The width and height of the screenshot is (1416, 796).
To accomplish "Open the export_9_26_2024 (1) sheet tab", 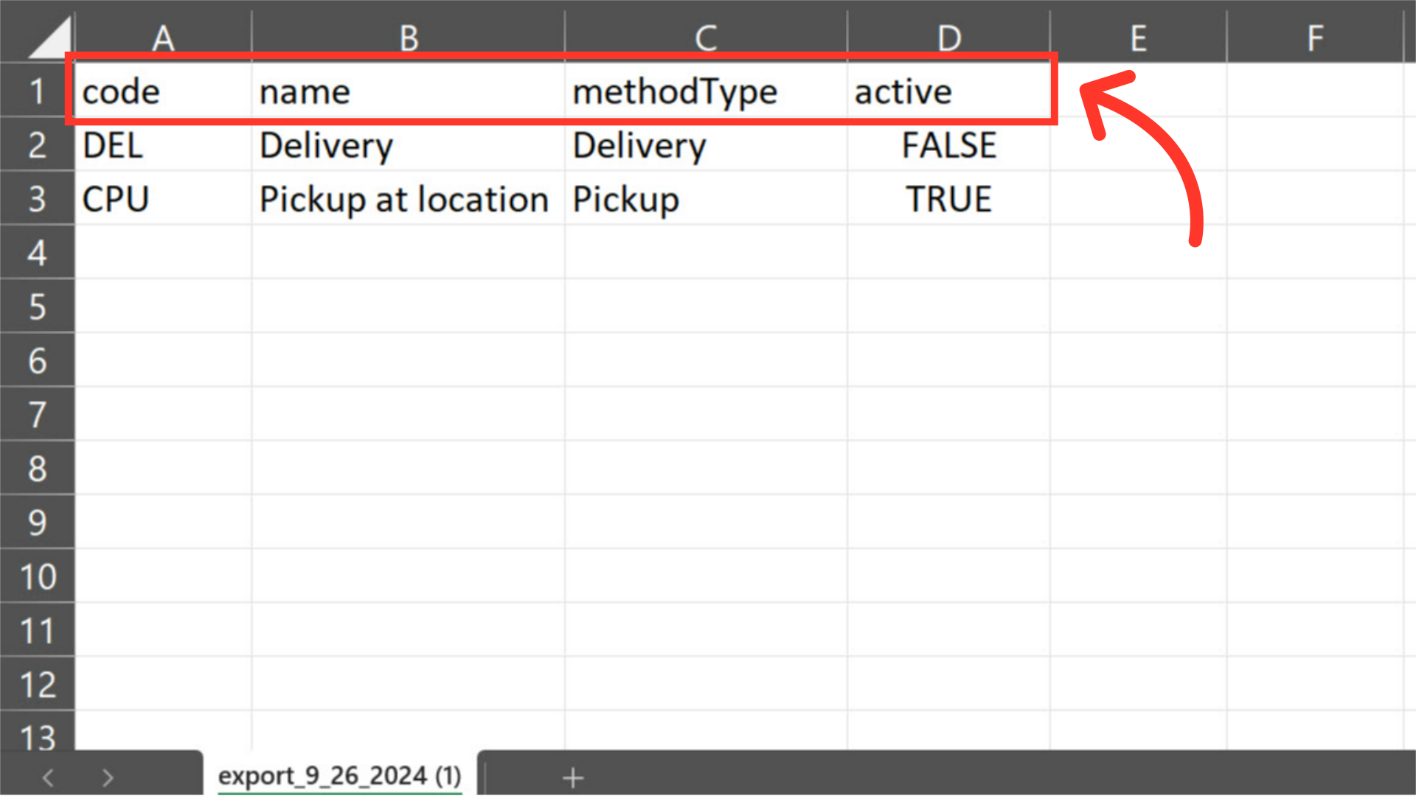I will click(x=340, y=775).
